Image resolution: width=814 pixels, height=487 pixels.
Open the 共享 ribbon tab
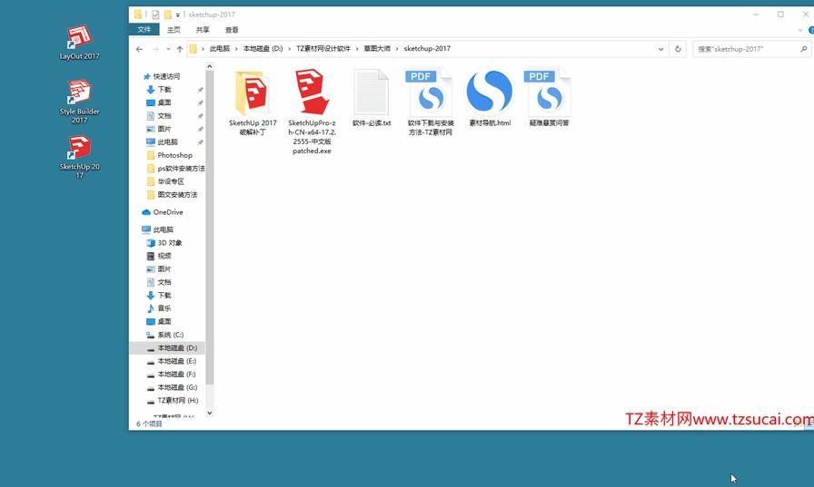pos(203,30)
